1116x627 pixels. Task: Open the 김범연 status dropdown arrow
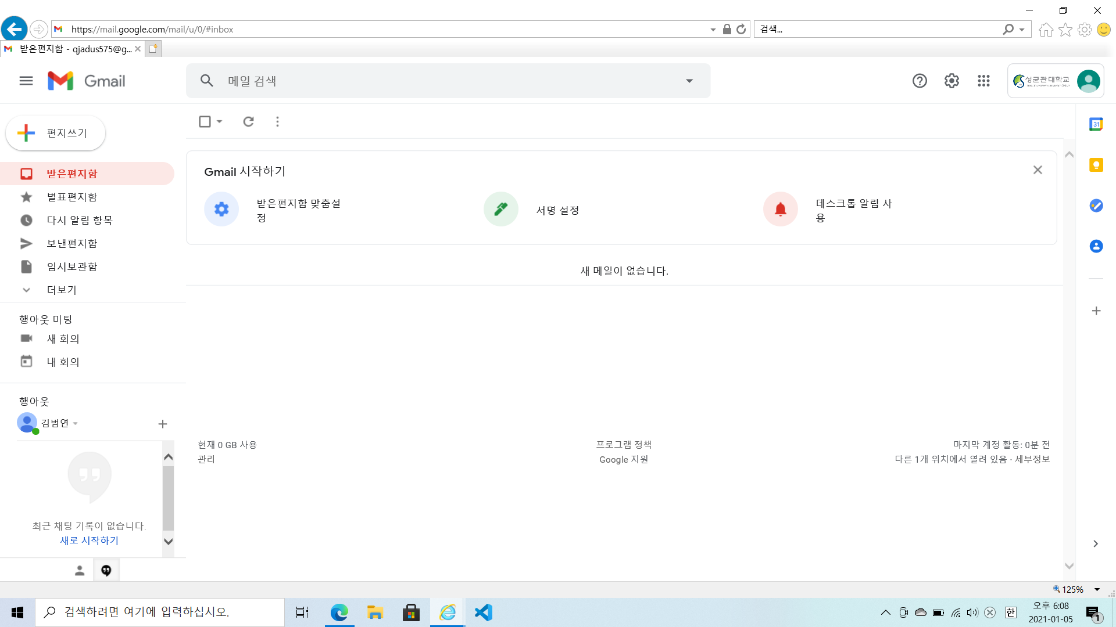point(76,424)
